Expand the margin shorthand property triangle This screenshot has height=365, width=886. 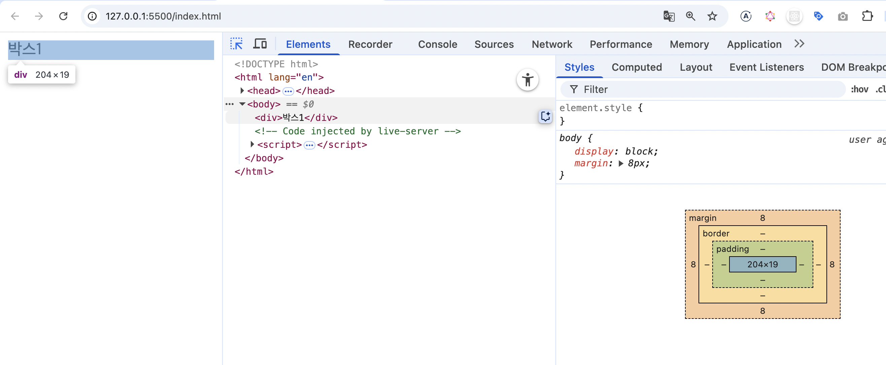coord(621,163)
